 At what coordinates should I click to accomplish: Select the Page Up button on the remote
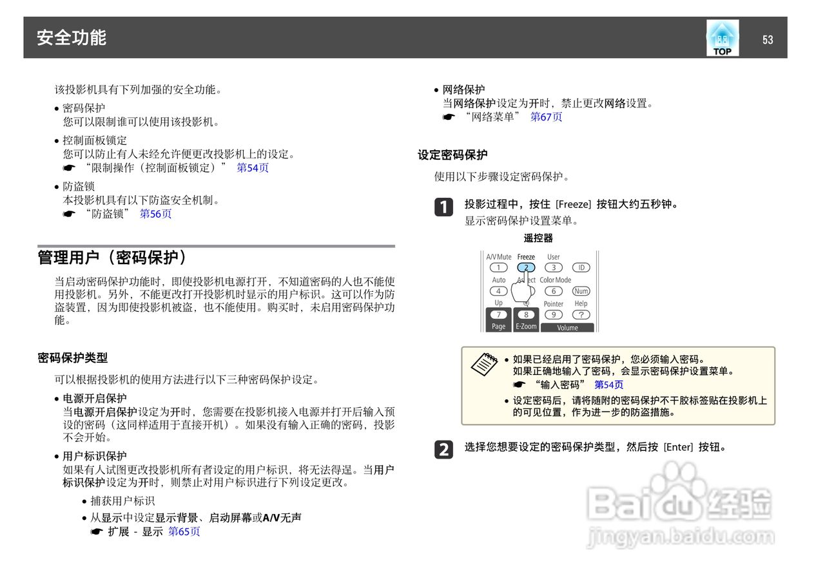click(x=500, y=314)
